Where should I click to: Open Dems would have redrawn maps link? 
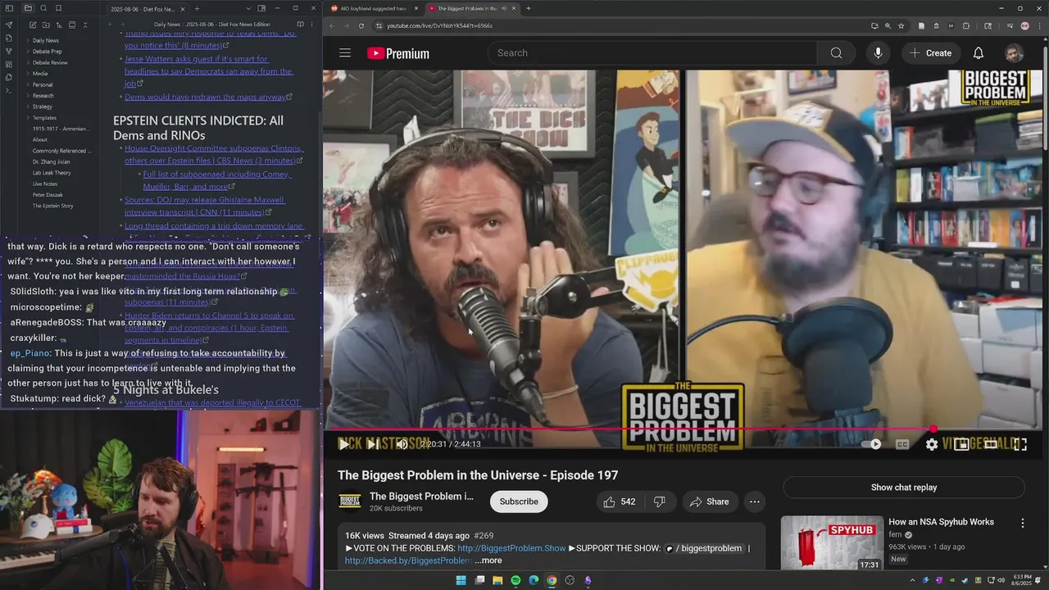click(x=205, y=97)
